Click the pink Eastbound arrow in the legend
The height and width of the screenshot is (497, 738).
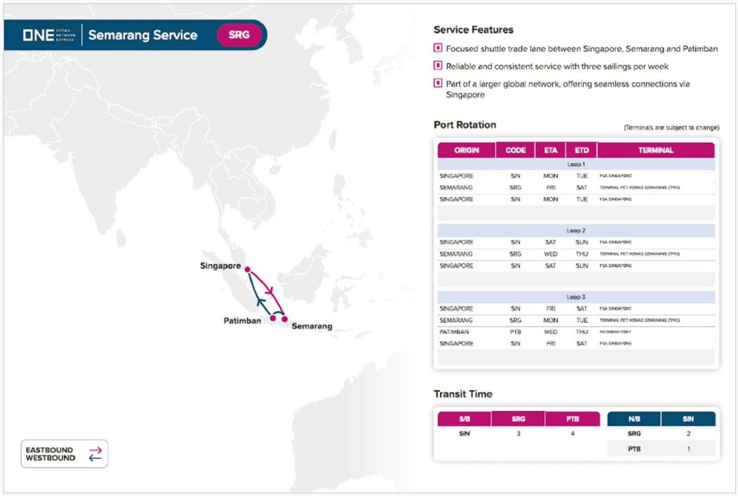(x=95, y=450)
